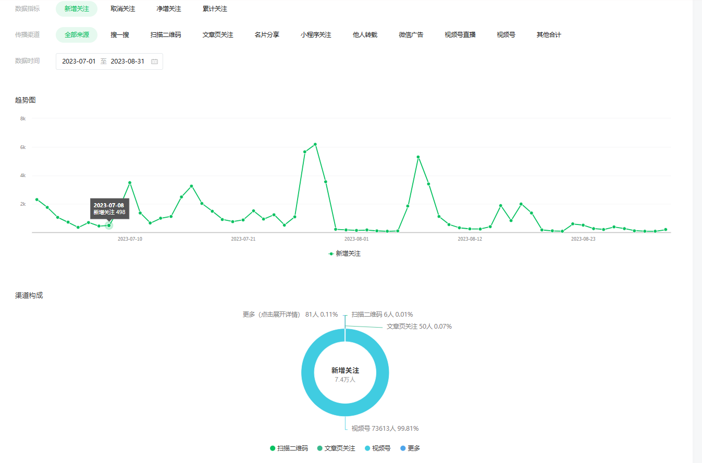Select the 新增关注 data metric

(77, 9)
